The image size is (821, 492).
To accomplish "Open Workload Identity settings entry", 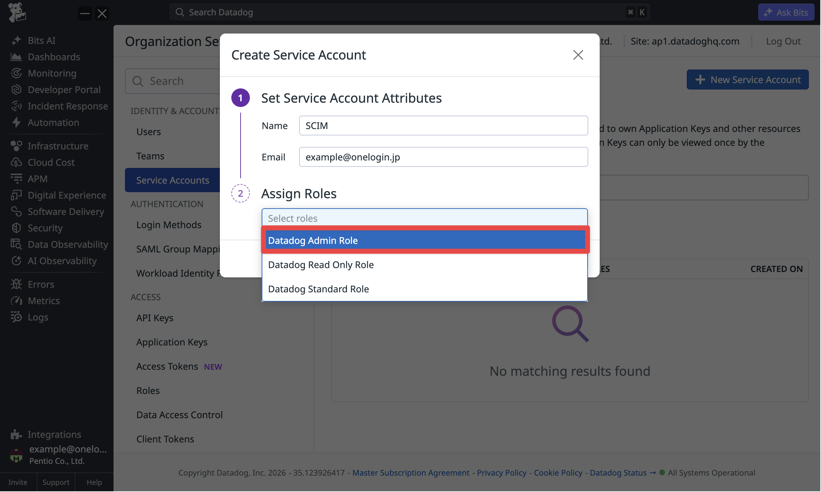I will tap(178, 273).
